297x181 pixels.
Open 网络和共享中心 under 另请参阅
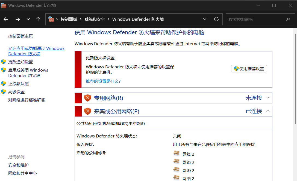(22, 173)
